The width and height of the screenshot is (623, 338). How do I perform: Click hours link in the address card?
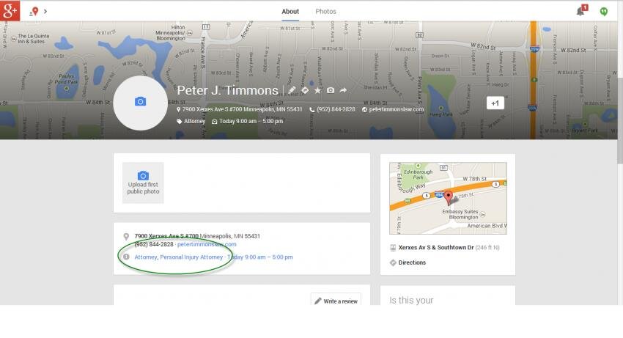(260, 257)
